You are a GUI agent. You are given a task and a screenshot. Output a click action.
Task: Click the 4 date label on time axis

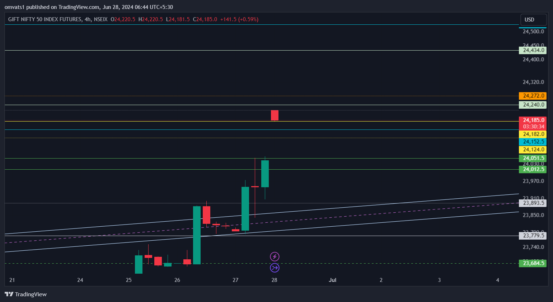click(498, 280)
